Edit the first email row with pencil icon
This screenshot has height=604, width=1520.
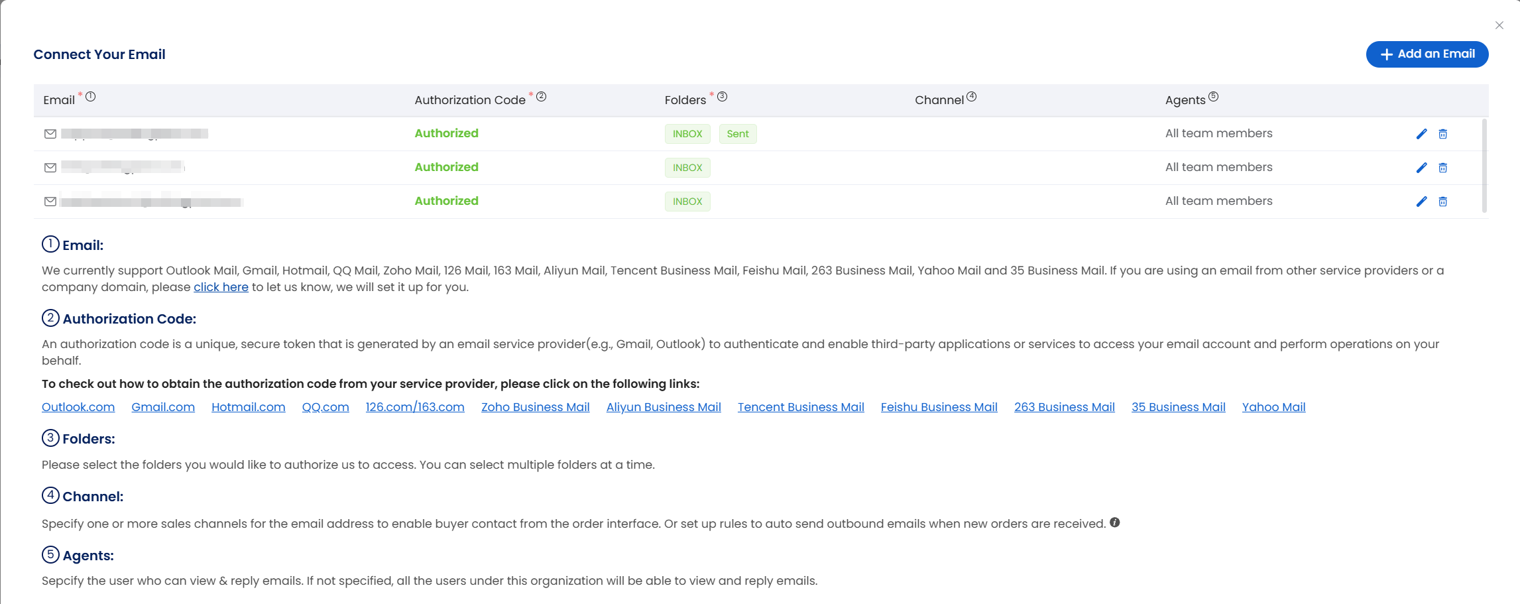point(1421,134)
